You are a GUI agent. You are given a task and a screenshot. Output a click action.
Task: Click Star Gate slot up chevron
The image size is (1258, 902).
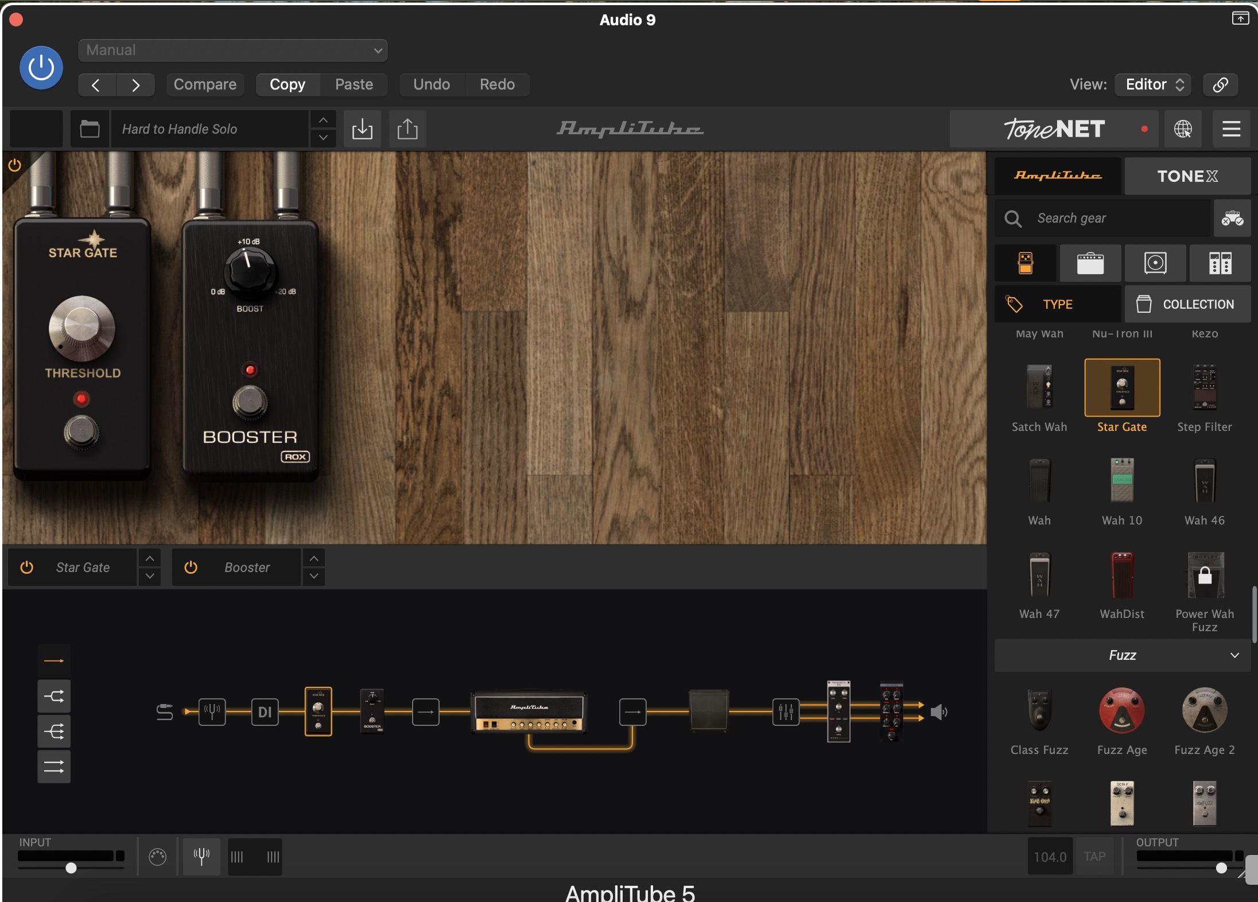[149, 558]
